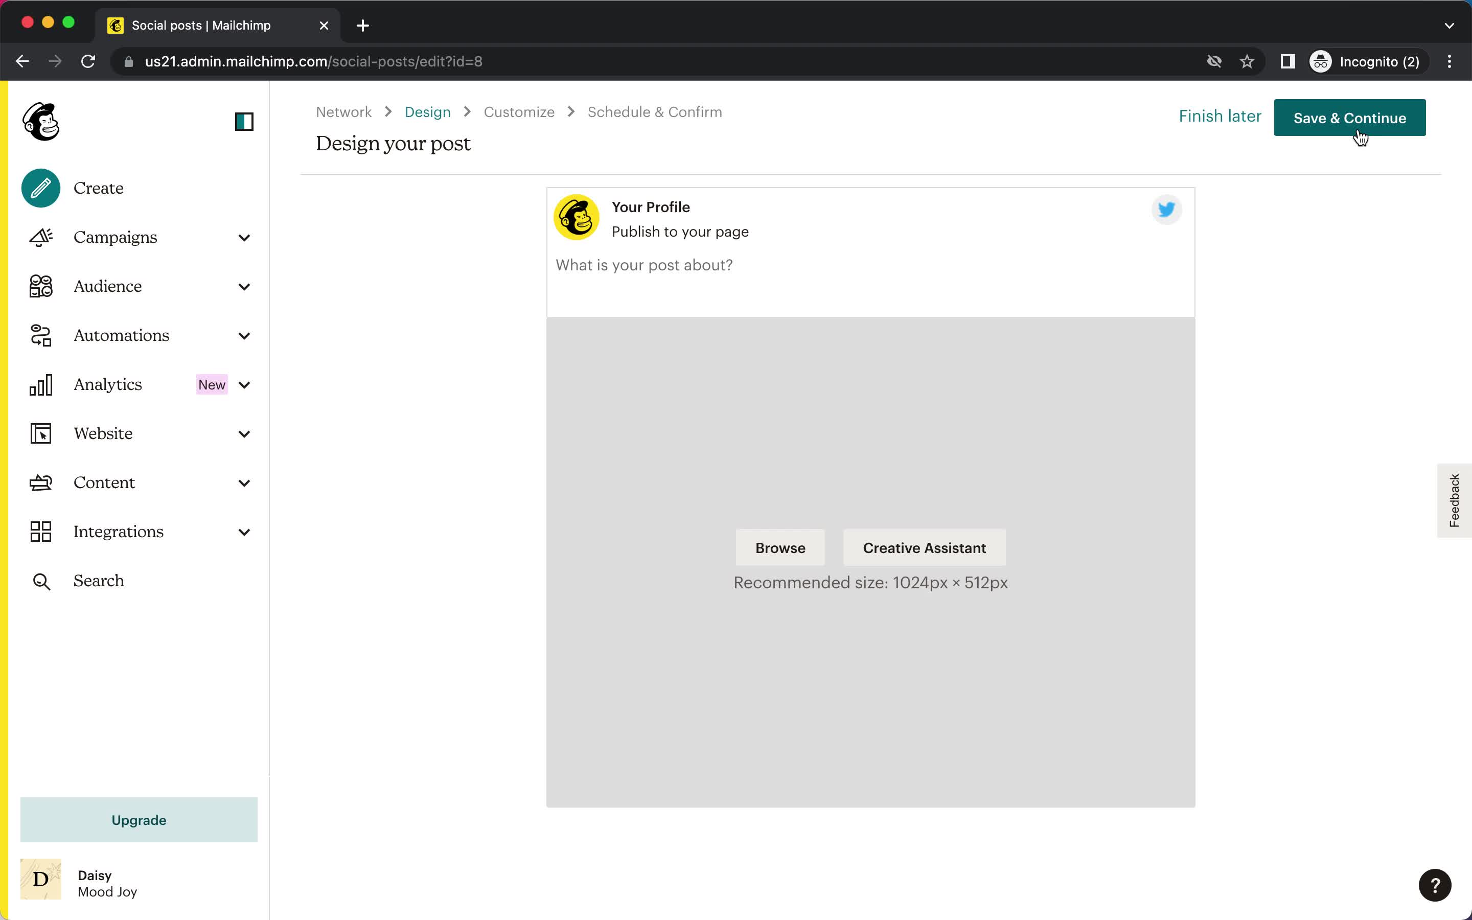Click the Website icon in sidebar
1472x920 pixels.
(39, 433)
